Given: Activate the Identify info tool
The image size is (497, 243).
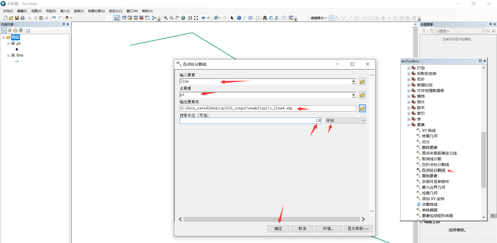Looking at the screenshot, I should 239,18.
